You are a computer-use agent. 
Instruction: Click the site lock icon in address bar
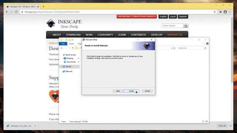coord(22,12)
